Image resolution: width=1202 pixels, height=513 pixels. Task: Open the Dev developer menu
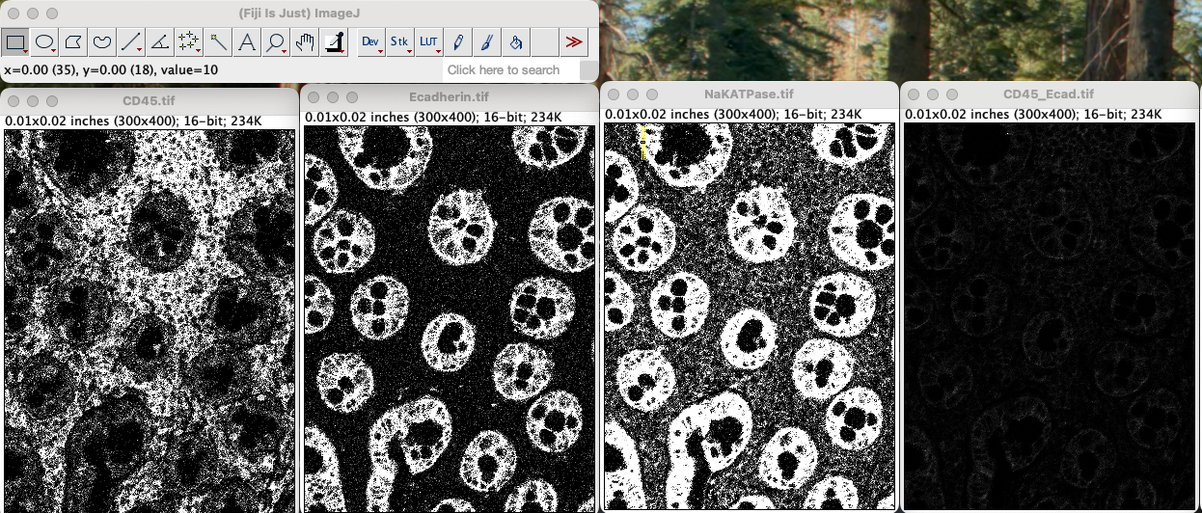pos(371,42)
